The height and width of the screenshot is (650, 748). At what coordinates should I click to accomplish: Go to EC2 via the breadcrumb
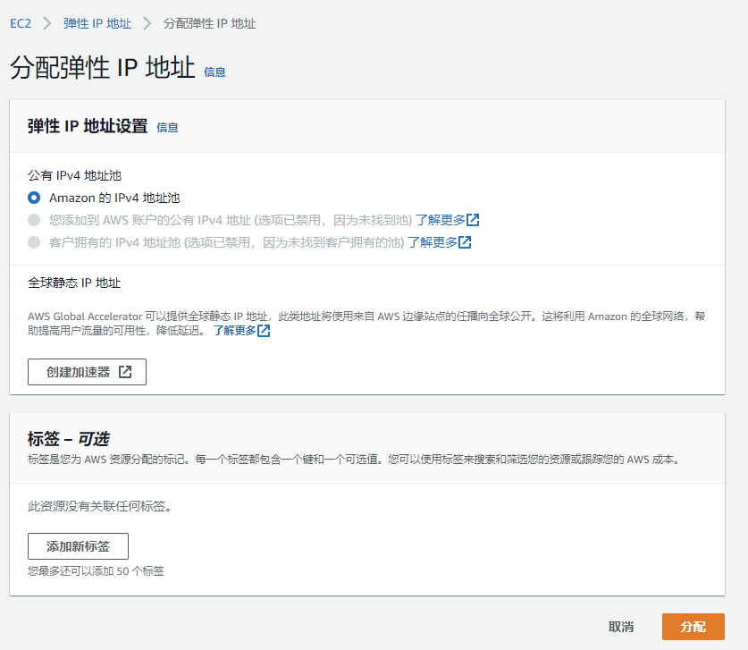point(21,23)
